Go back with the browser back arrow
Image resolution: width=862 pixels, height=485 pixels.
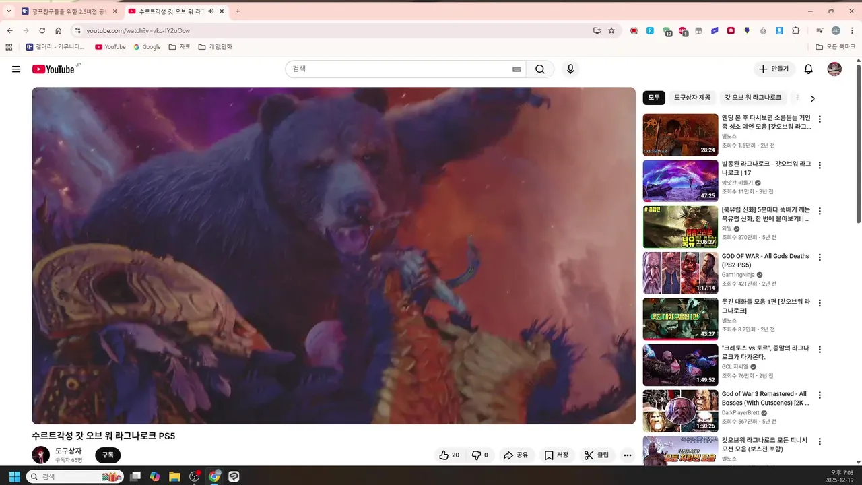pyautogui.click(x=10, y=30)
